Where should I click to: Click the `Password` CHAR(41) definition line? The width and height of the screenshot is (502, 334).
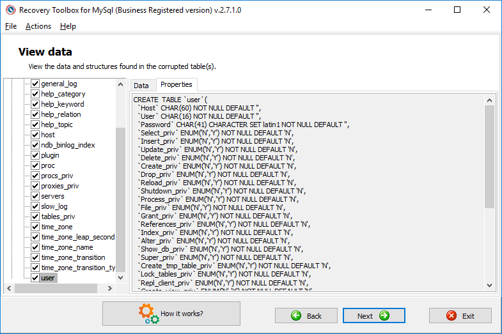coord(244,125)
